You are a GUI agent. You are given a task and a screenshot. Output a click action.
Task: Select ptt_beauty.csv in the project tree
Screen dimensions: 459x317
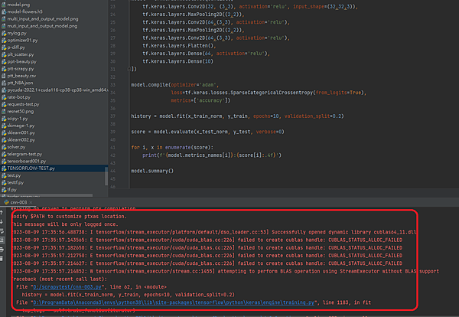pyautogui.click(x=21, y=76)
